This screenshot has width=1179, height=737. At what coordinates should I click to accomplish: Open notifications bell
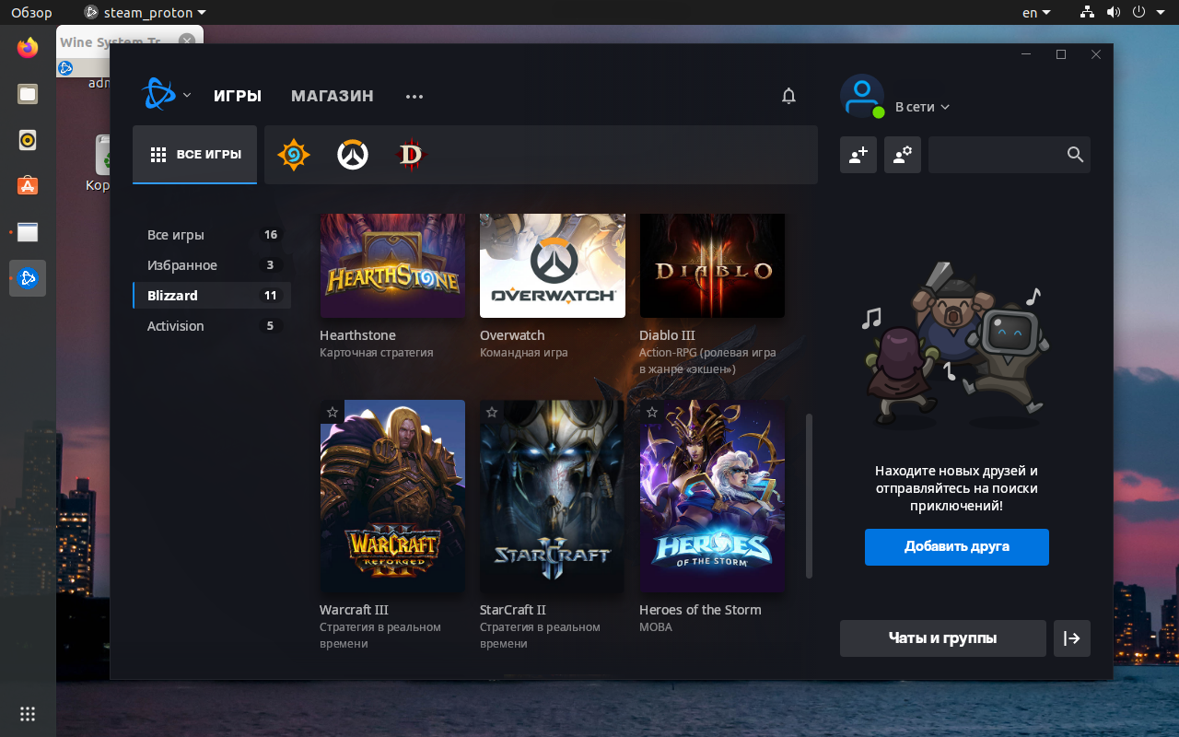click(788, 96)
